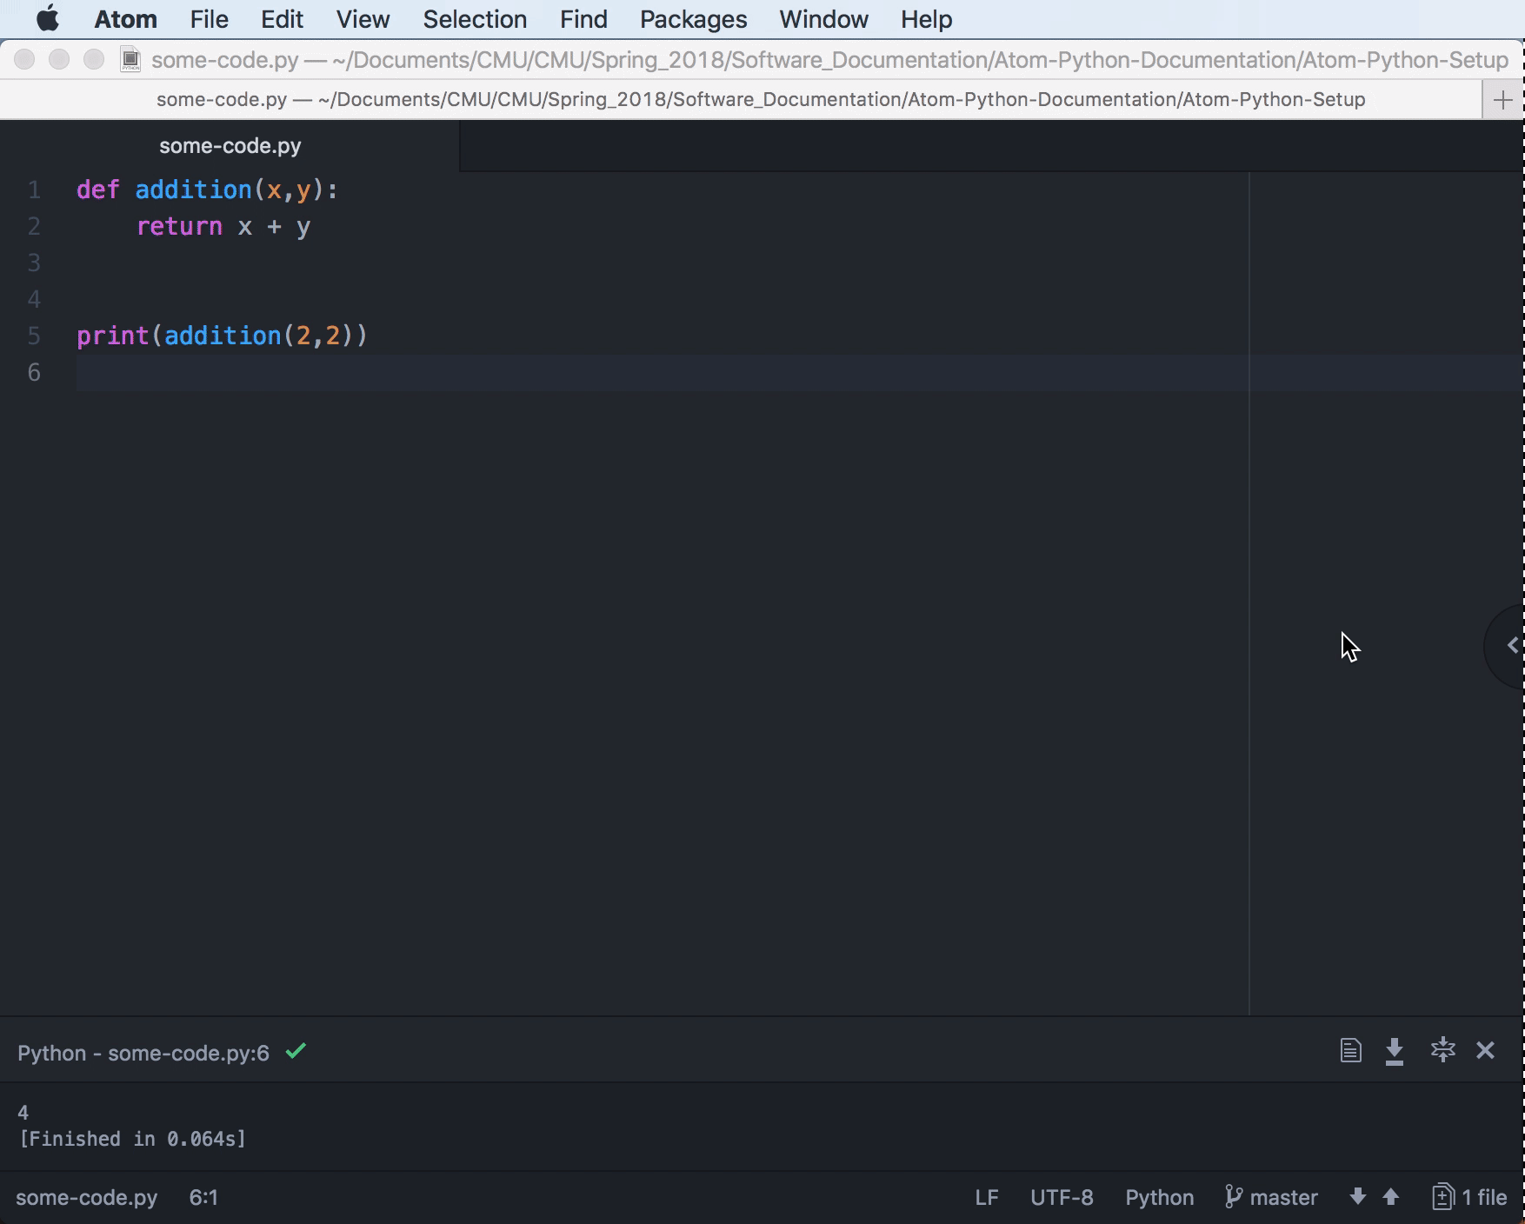Click the Python - some-code.py:6 header
This screenshot has height=1224, width=1525.
pyautogui.click(x=143, y=1053)
